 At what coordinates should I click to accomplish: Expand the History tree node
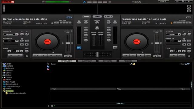click(x=3, y=75)
